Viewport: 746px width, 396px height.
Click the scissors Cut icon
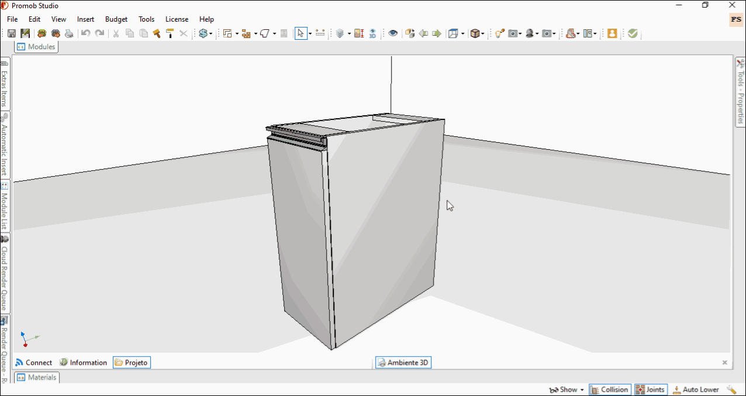(116, 33)
